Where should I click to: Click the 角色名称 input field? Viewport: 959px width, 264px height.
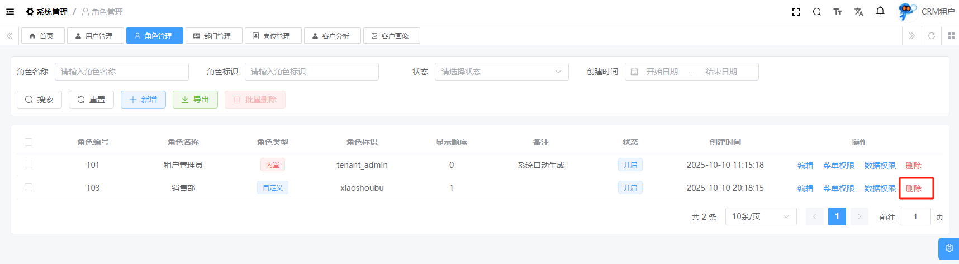121,72
